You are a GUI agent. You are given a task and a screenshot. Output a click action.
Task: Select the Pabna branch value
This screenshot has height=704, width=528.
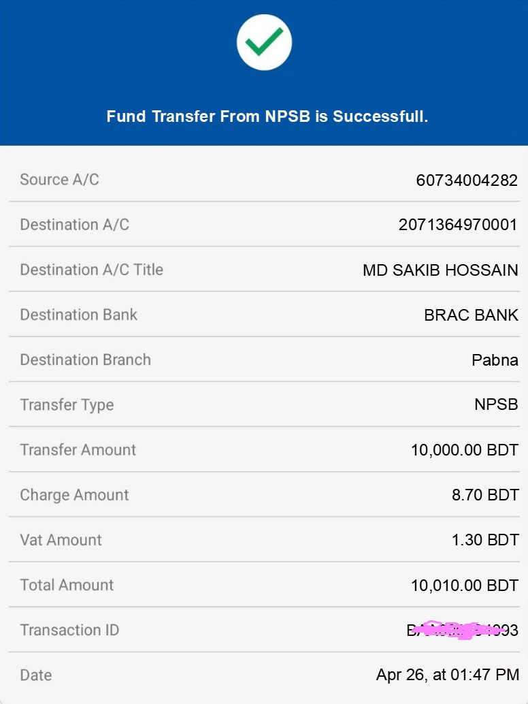(495, 360)
